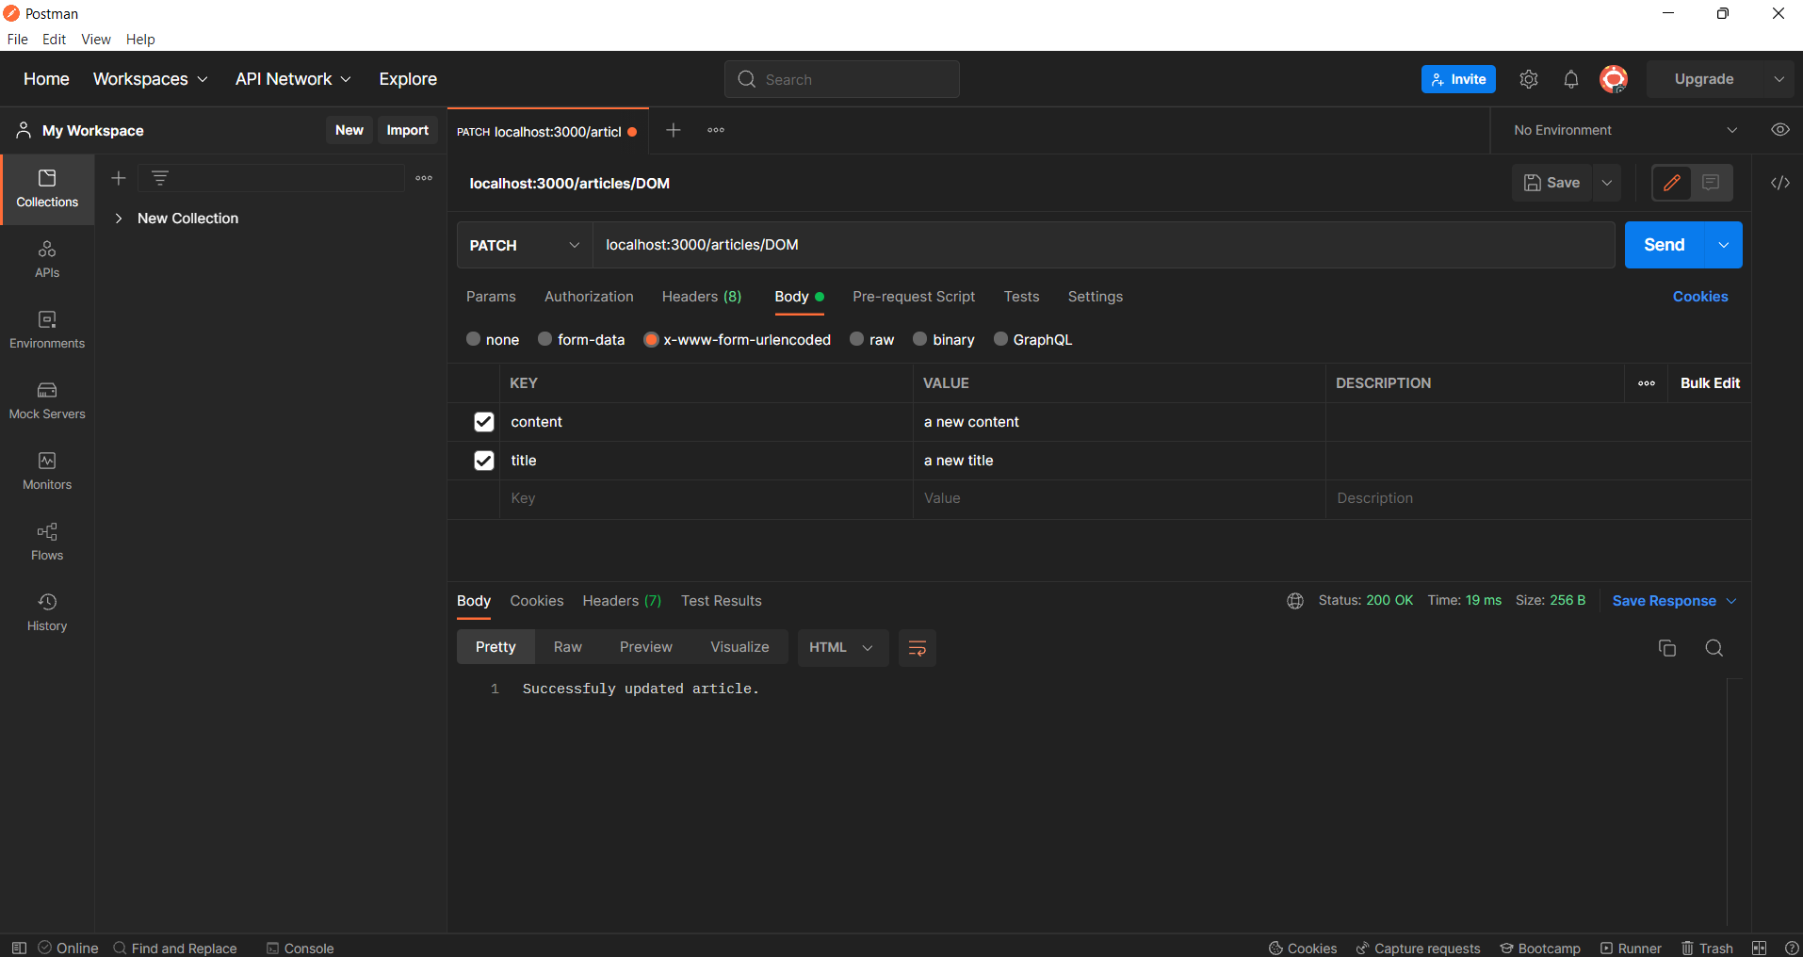The width and height of the screenshot is (1803, 957).
Task: Open the Monitors panel
Action: [47, 470]
